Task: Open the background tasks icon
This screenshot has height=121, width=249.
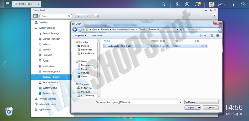Action: [178, 4]
